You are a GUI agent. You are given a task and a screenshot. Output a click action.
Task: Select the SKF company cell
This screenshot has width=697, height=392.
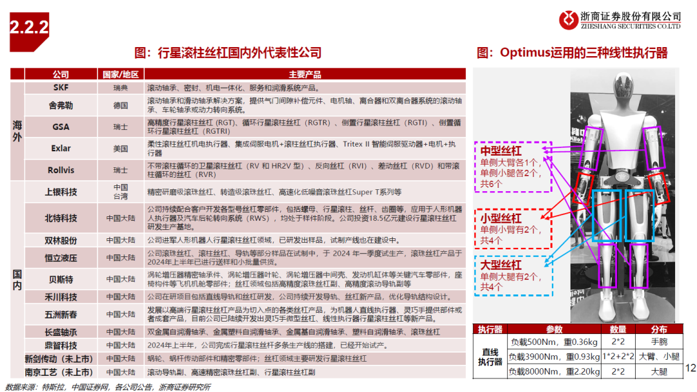[x=61, y=88]
